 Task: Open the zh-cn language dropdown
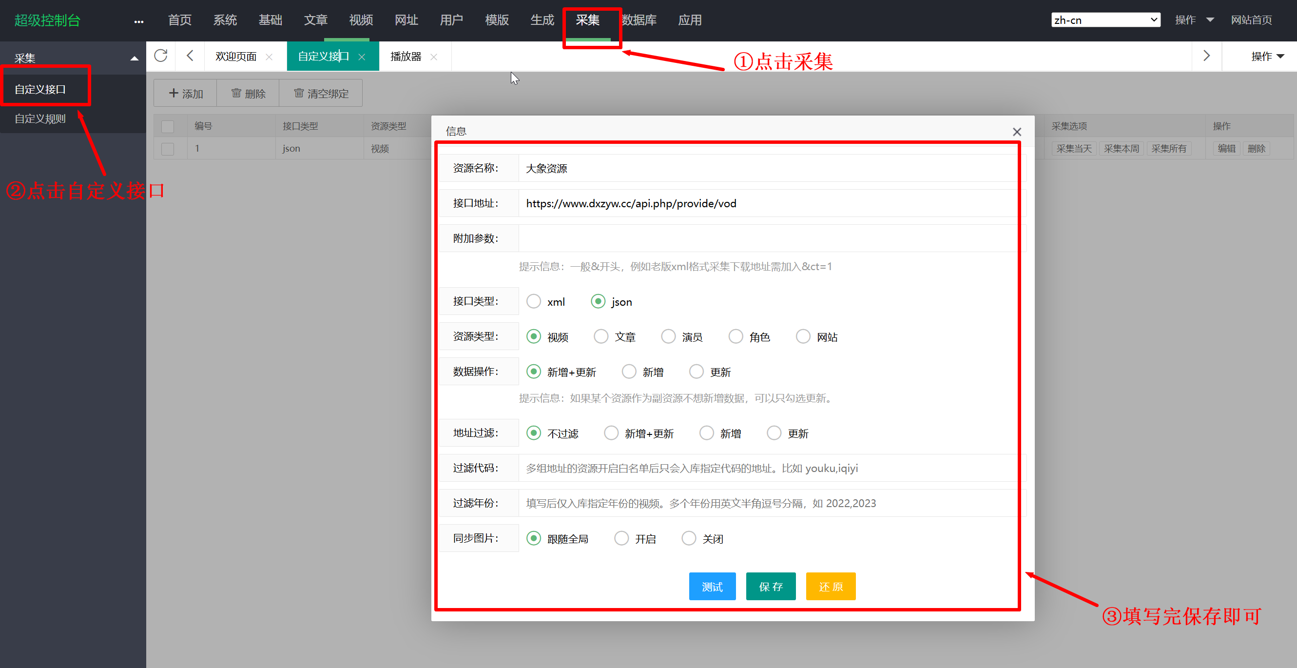1105,20
